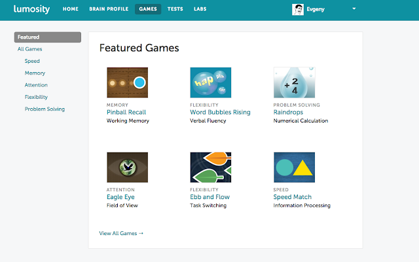This screenshot has width=419, height=262.
Task: Open the Speed Match shapes thumbnail
Action: click(x=294, y=168)
